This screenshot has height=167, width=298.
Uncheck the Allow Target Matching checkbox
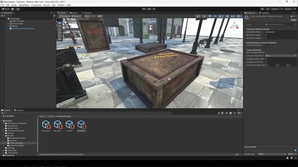[266, 52]
